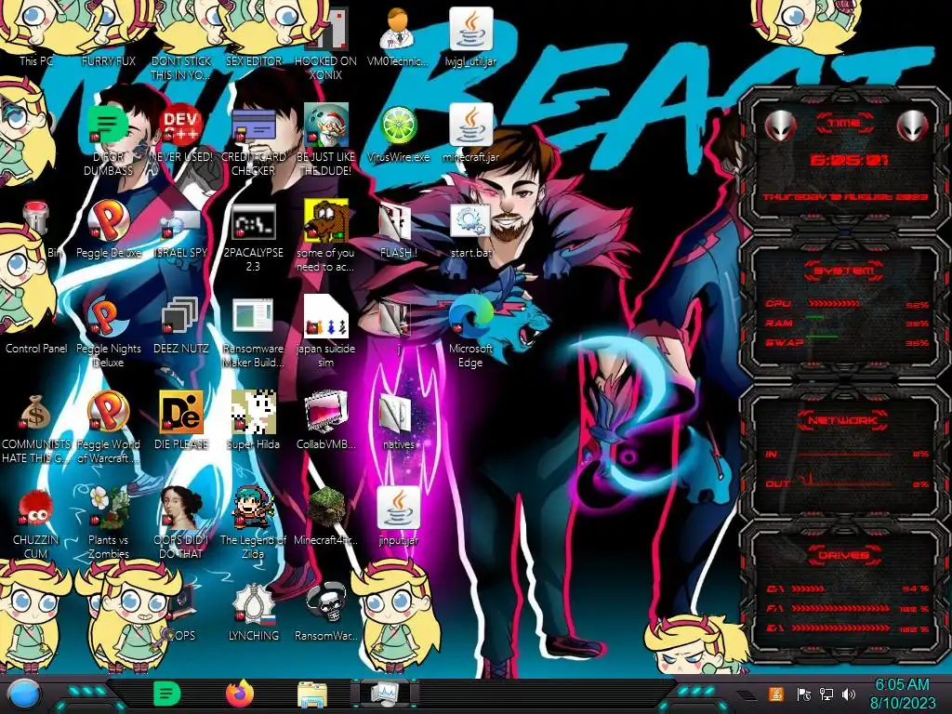
Task: Launch Peggle Nights Deluxe
Action: [x=109, y=333]
